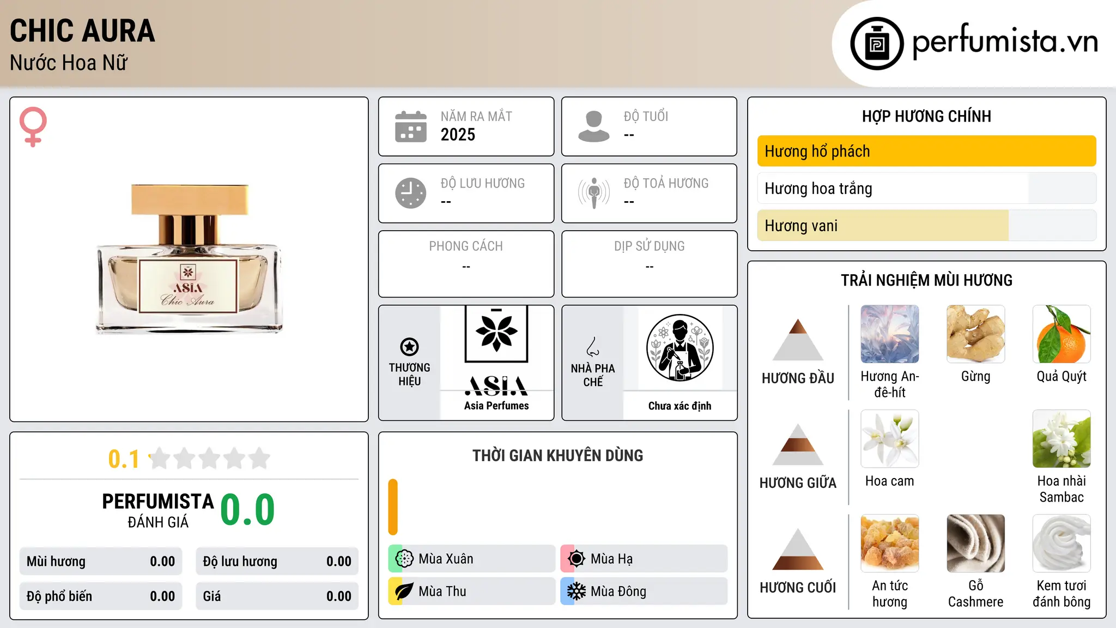The width and height of the screenshot is (1116, 628).
Task: Click the Chưa xác định perfumer label
Action: pyautogui.click(x=680, y=406)
